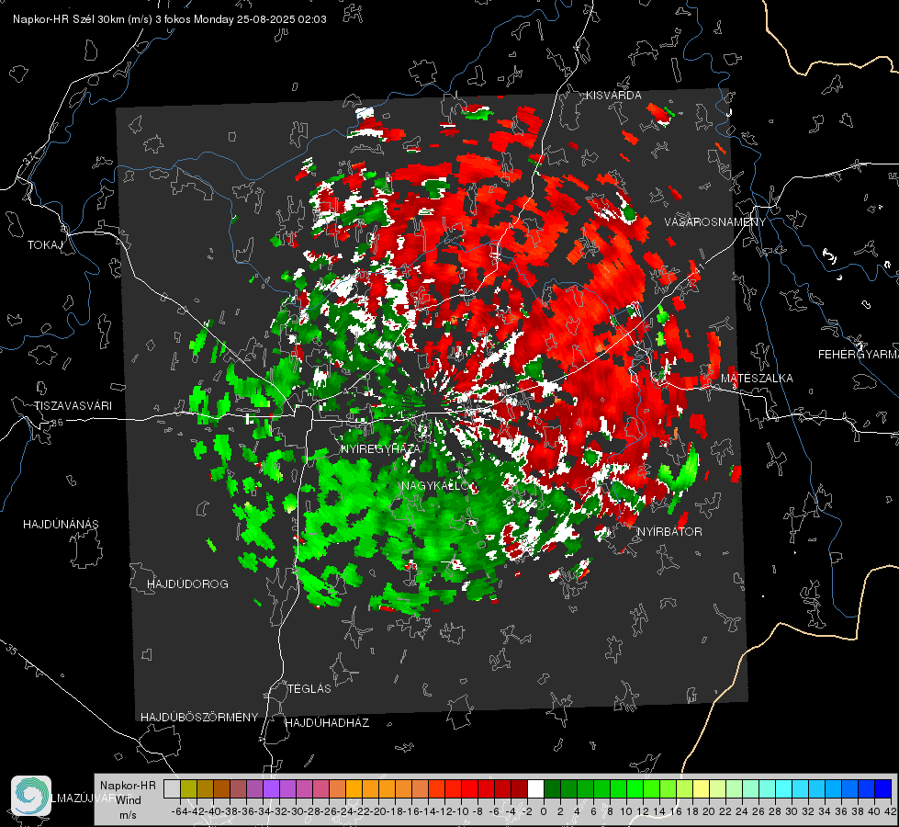The image size is (899, 827).
Task: Click the 42 value at legend end
Action: pos(891,811)
